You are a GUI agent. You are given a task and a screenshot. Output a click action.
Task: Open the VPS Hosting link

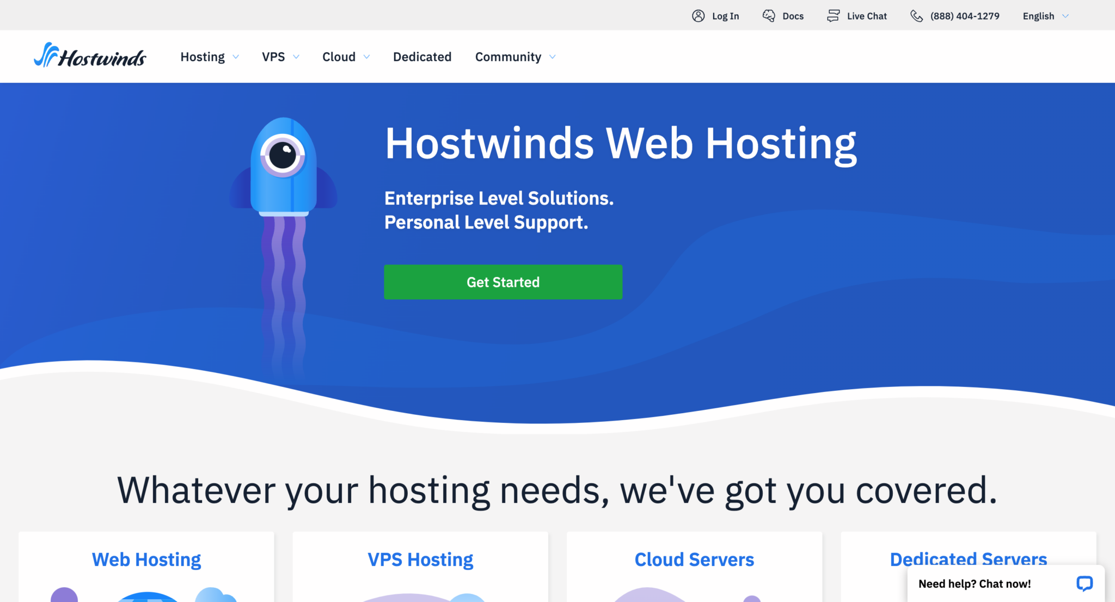[x=420, y=559]
